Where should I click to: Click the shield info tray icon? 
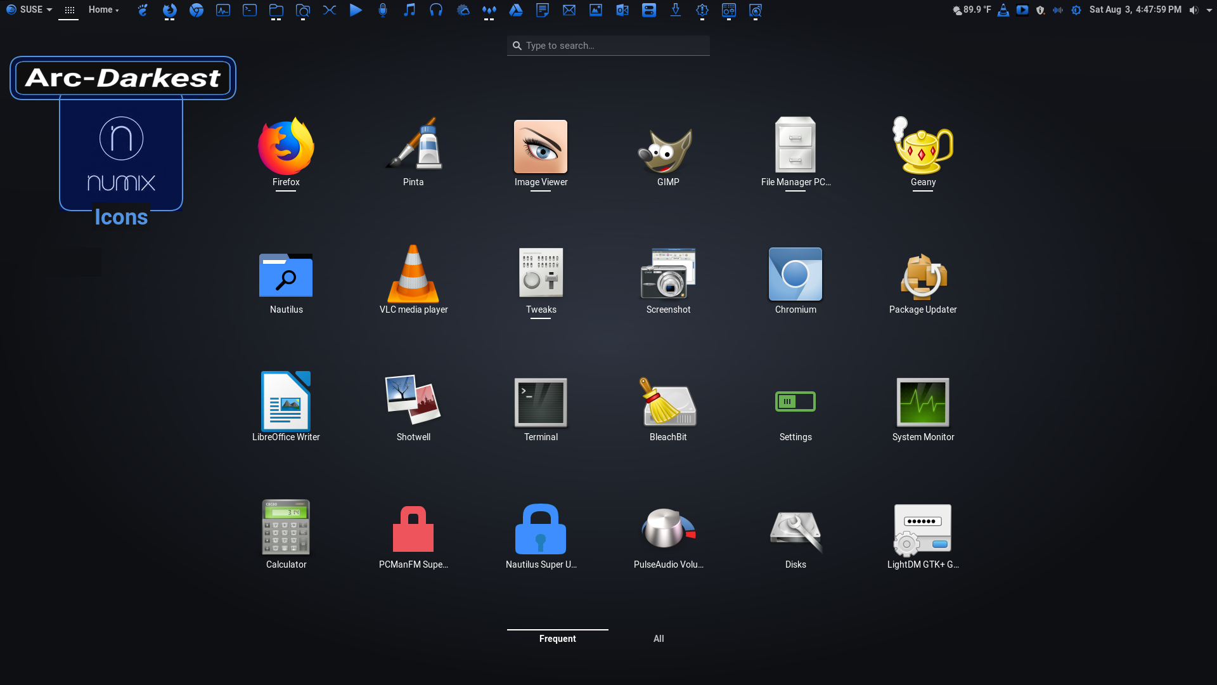tap(1040, 10)
